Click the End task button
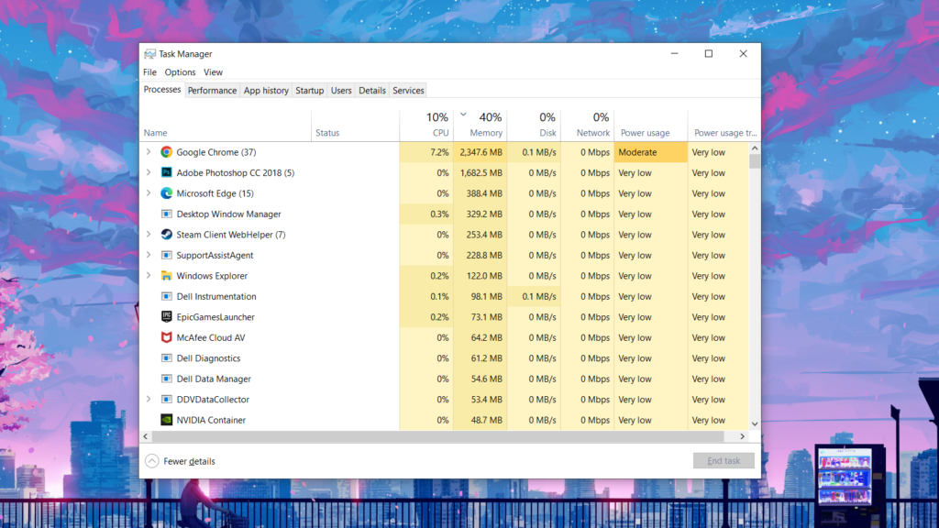 724,461
